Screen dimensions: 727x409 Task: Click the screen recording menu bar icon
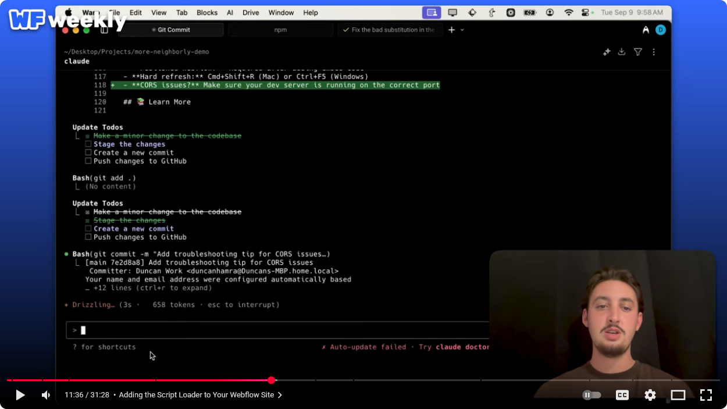[432, 12]
